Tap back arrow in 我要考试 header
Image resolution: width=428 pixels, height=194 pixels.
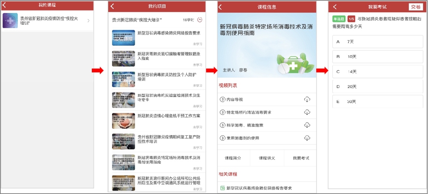(x=334, y=7)
